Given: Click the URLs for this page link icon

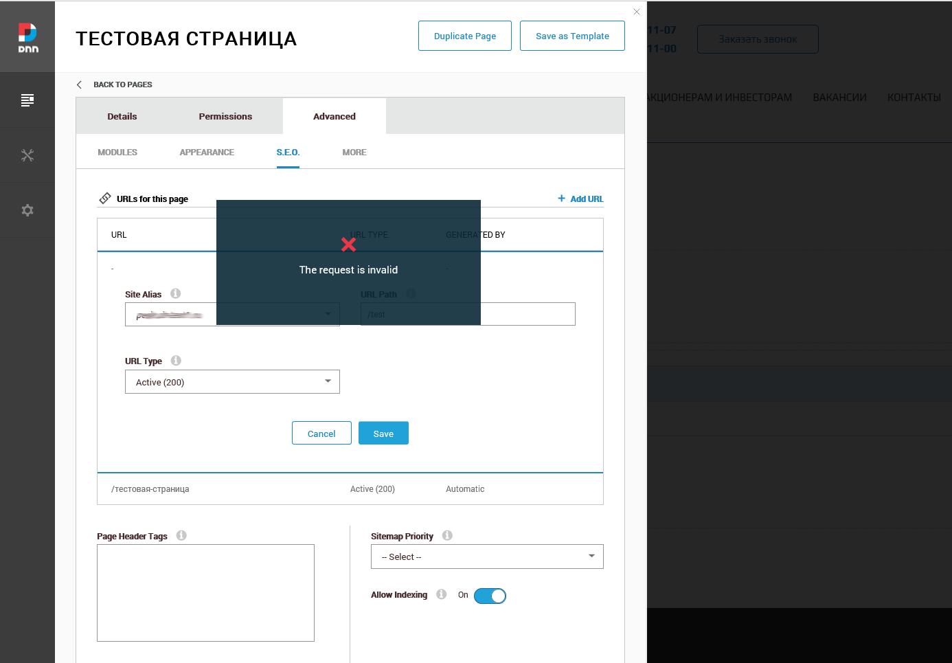Looking at the screenshot, I should 105,199.
